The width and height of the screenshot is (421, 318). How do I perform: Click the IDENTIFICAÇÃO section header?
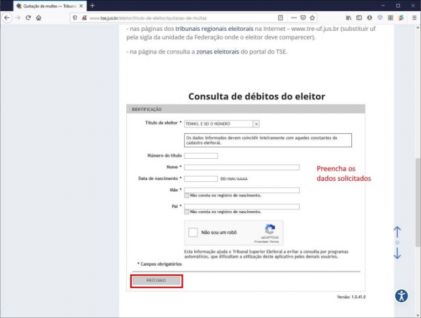click(246, 109)
